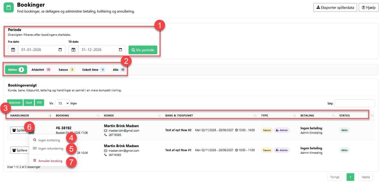
Task: Show the Alle bookings tab
Action: click(119, 70)
